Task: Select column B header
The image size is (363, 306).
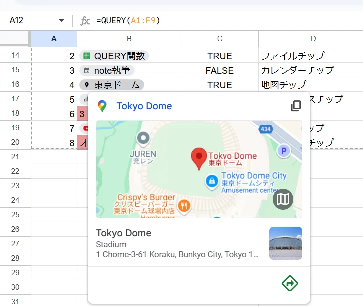Action: click(129, 39)
